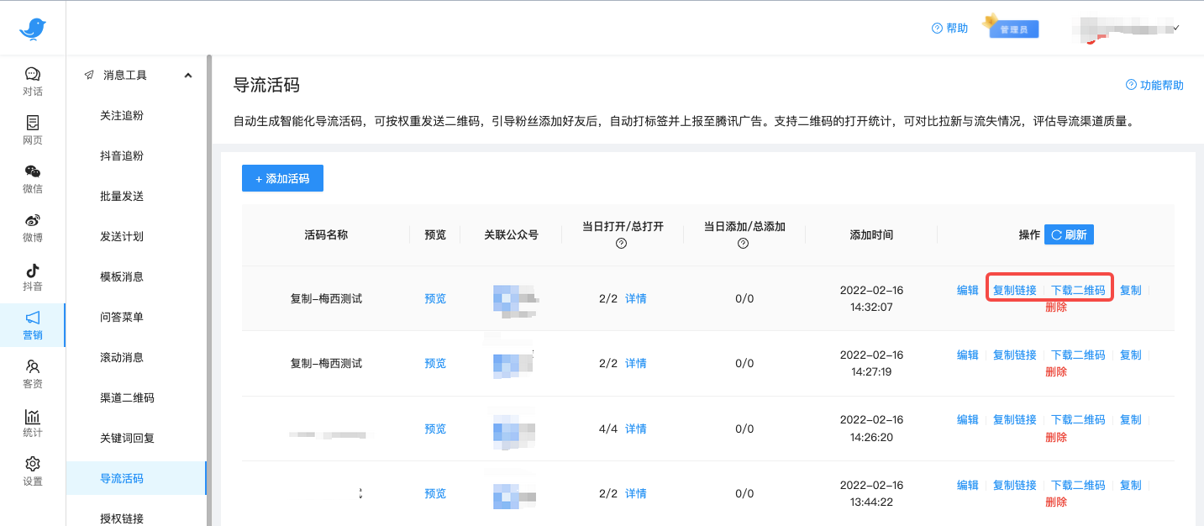
Task: Download the QR code in the highlighted row
Action: coord(1077,288)
